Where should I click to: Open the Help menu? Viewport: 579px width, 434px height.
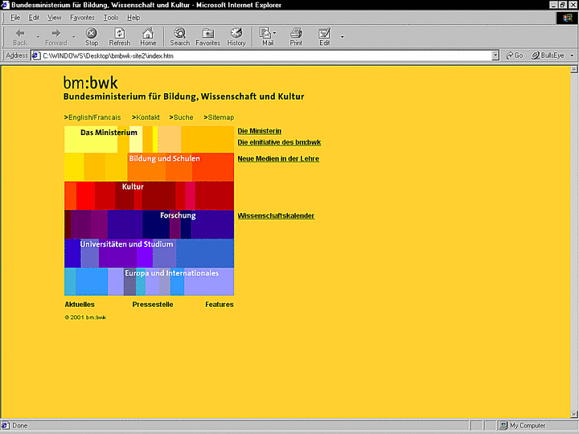point(133,18)
